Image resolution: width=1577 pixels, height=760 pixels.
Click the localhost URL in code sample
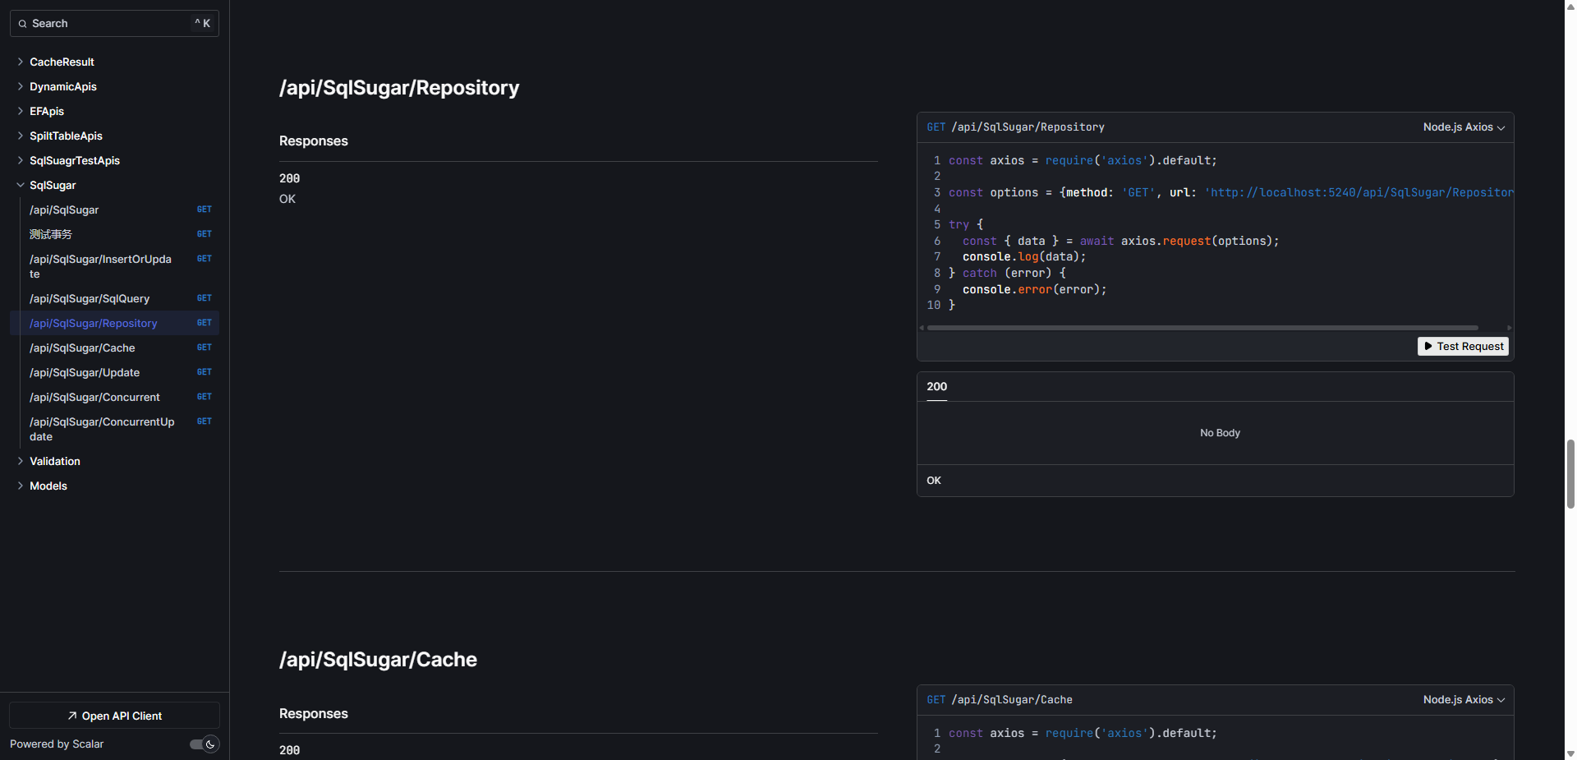(1359, 192)
